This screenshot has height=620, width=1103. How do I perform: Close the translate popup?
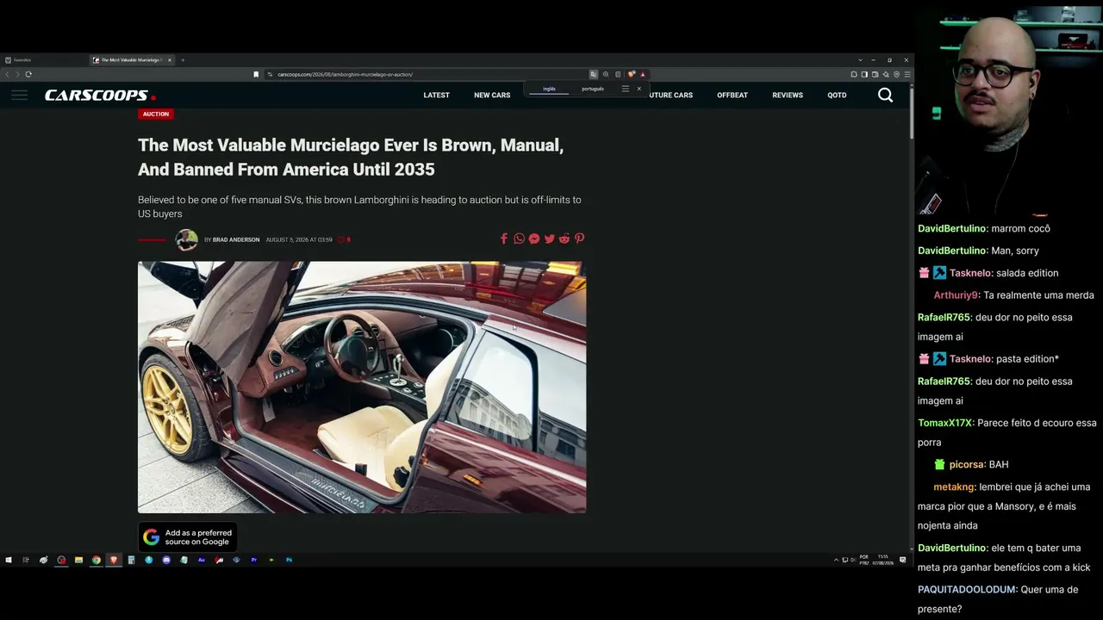pyautogui.click(x=639, y=89)
